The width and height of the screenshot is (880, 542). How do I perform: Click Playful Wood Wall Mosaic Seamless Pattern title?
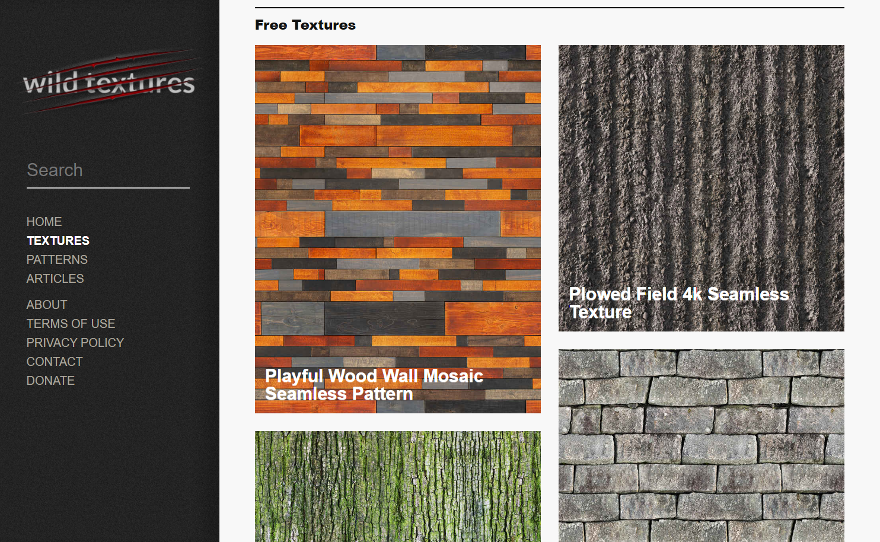374,385
